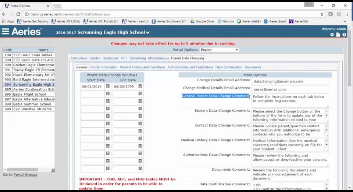Open the last row start date calendar
This screenshot has height=192, width=353.
coord(108,168)
